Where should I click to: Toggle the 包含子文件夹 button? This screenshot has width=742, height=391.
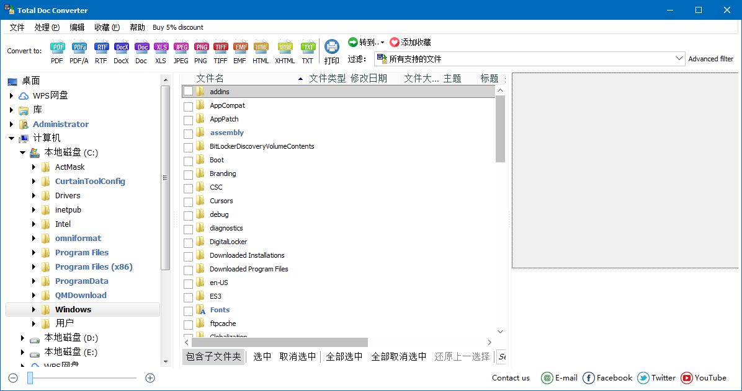(213, 356)
